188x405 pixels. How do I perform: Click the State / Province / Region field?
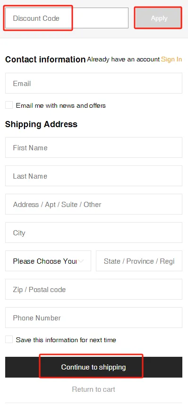(139, 261)
